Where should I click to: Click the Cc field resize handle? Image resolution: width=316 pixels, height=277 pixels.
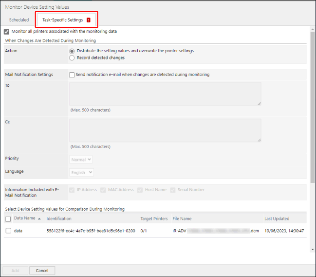tap(259, 139)
